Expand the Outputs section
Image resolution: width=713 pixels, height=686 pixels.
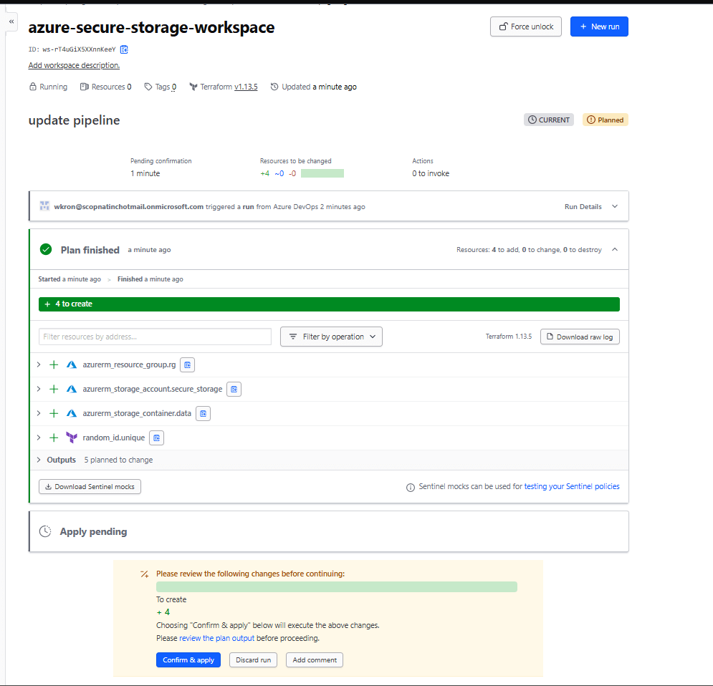[39, 460]
